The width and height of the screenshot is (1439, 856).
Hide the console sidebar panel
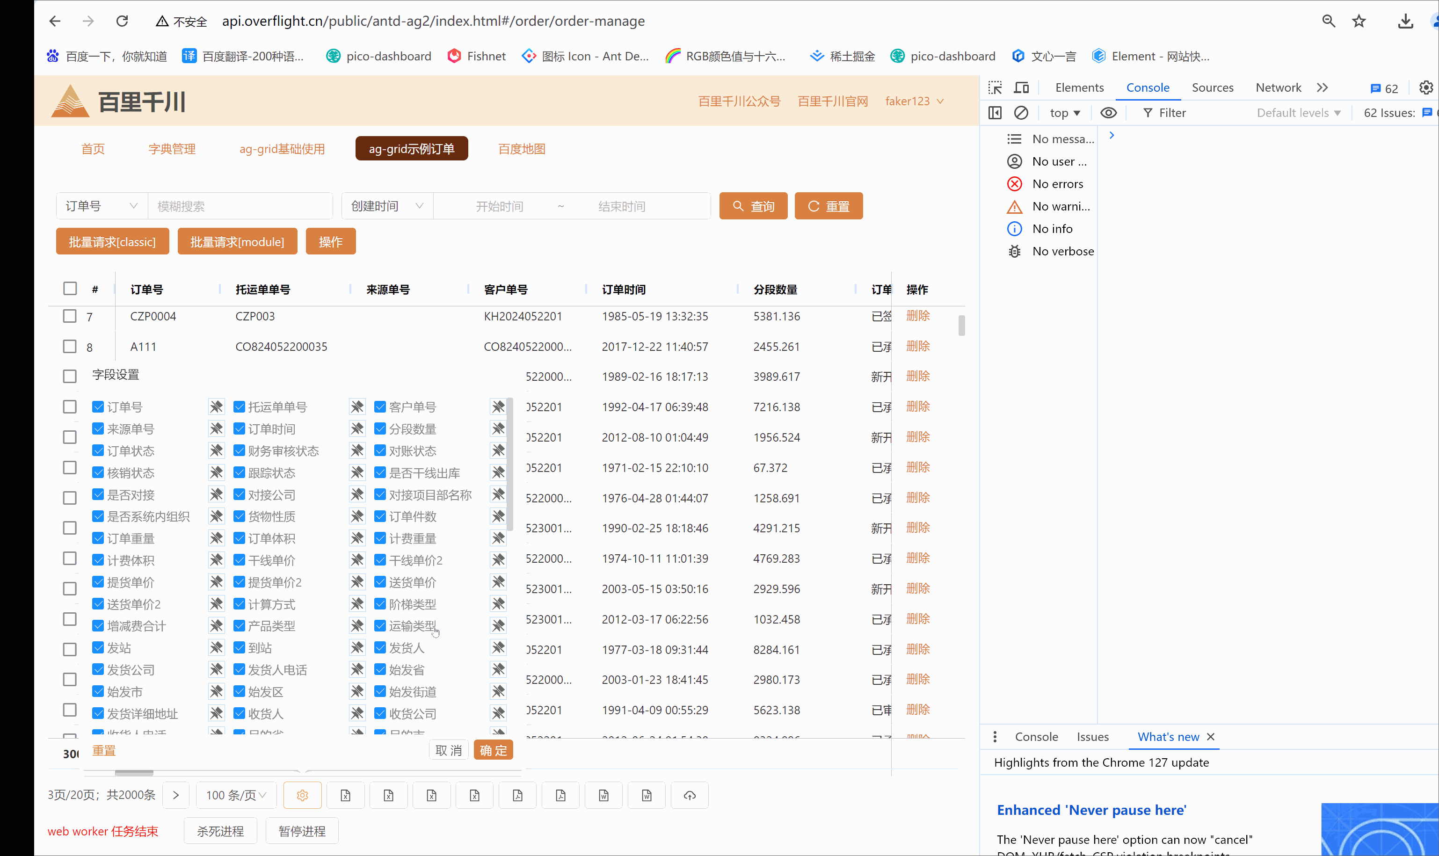[995, 112]
